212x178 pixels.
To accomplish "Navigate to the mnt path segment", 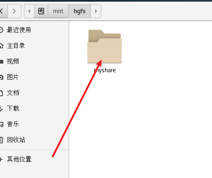I will coord(58,11).
